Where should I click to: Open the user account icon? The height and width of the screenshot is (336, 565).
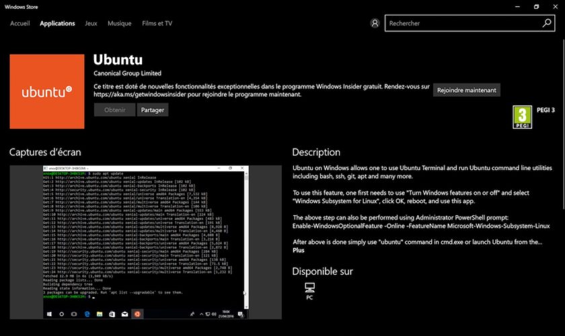[x=375, y=24]
